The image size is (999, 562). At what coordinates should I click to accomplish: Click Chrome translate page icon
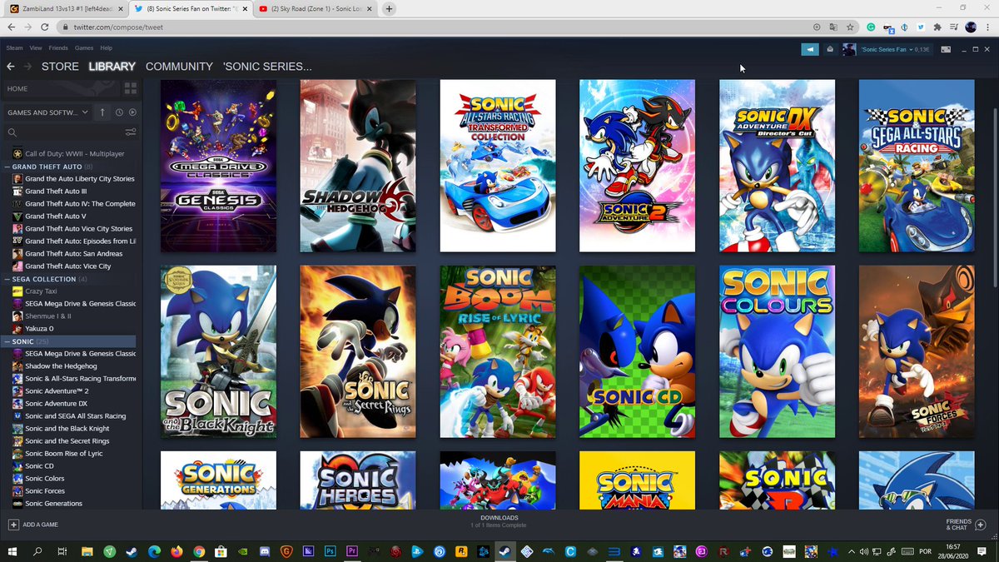[x=833, y=27]
